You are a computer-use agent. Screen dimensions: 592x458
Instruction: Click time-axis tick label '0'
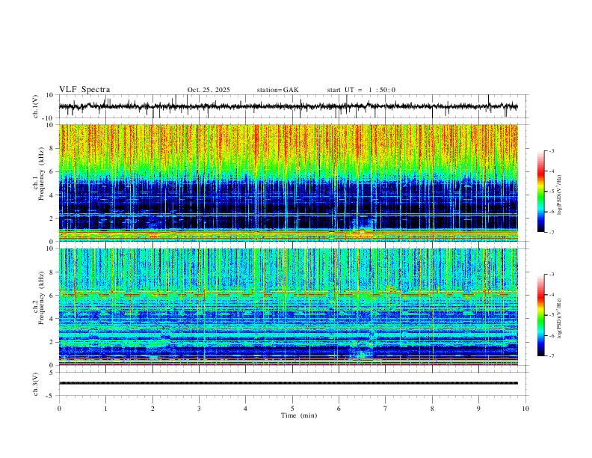(59, 409)
